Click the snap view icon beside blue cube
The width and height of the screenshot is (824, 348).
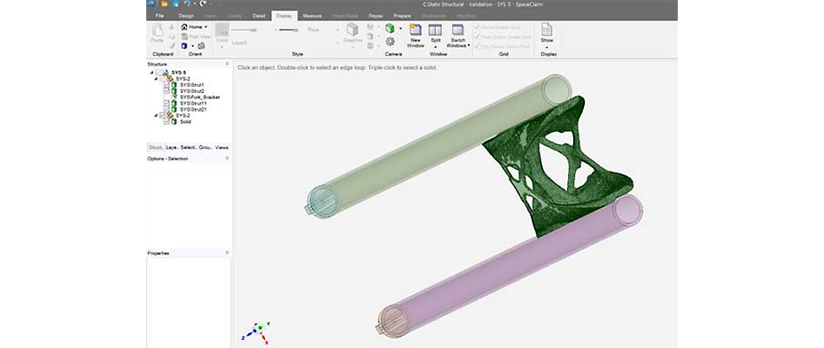tap(201, 46)
